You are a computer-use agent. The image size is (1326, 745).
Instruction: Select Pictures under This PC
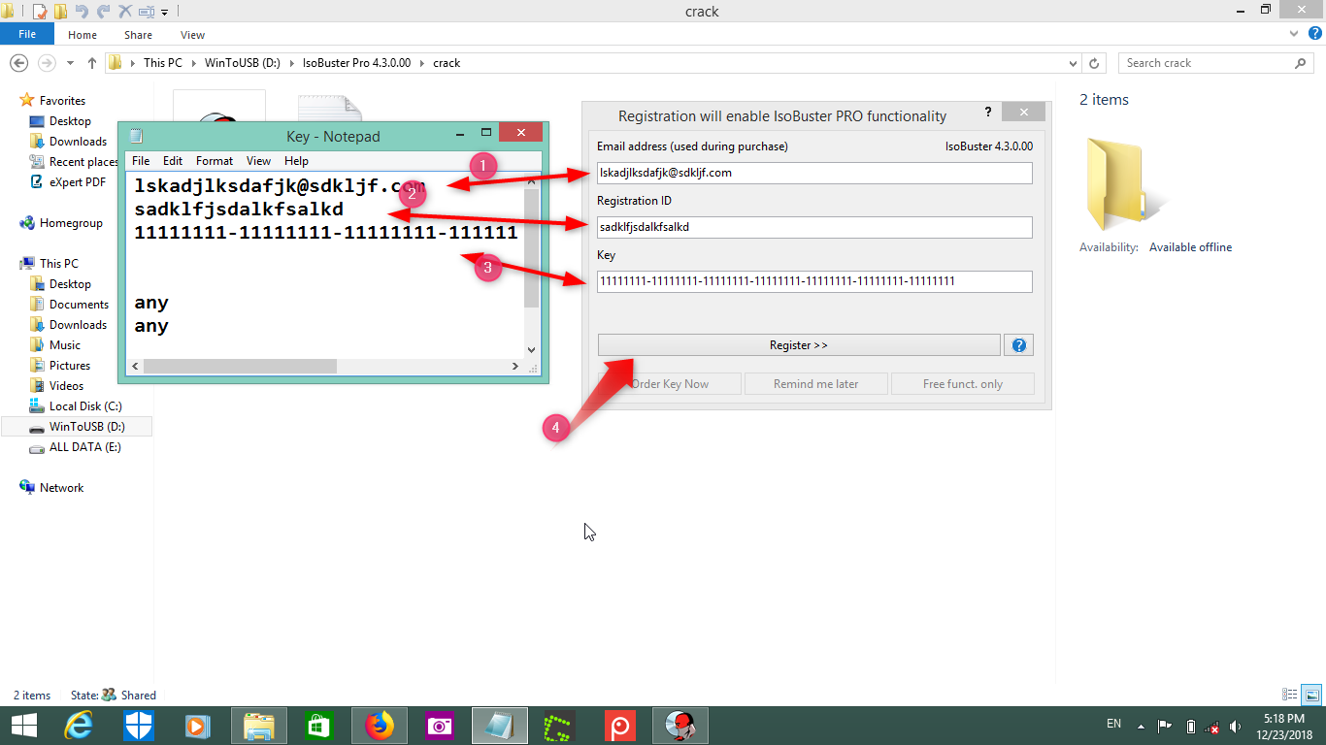click(70, 366)
